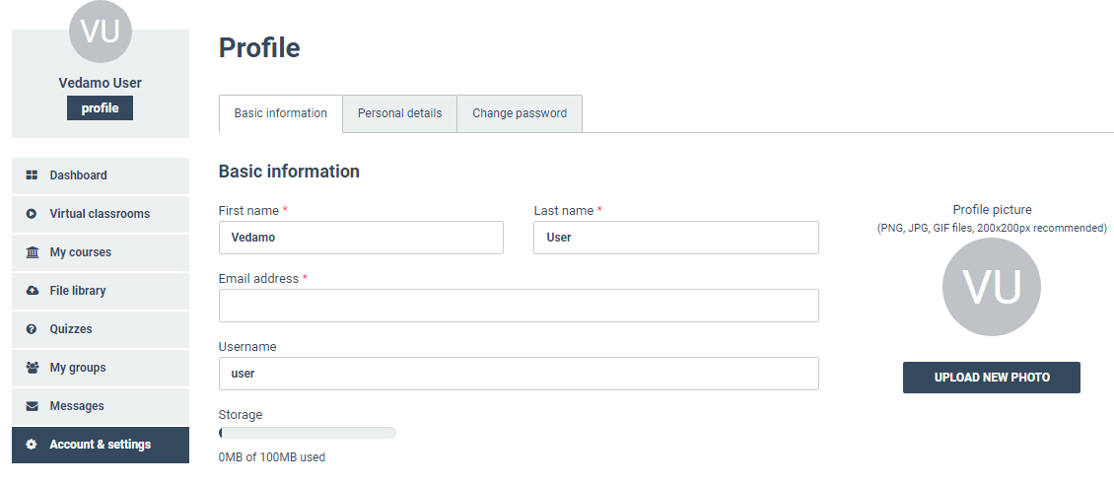Click the Username label
The image size is (1114, 486).
click(x=247, y=347)
